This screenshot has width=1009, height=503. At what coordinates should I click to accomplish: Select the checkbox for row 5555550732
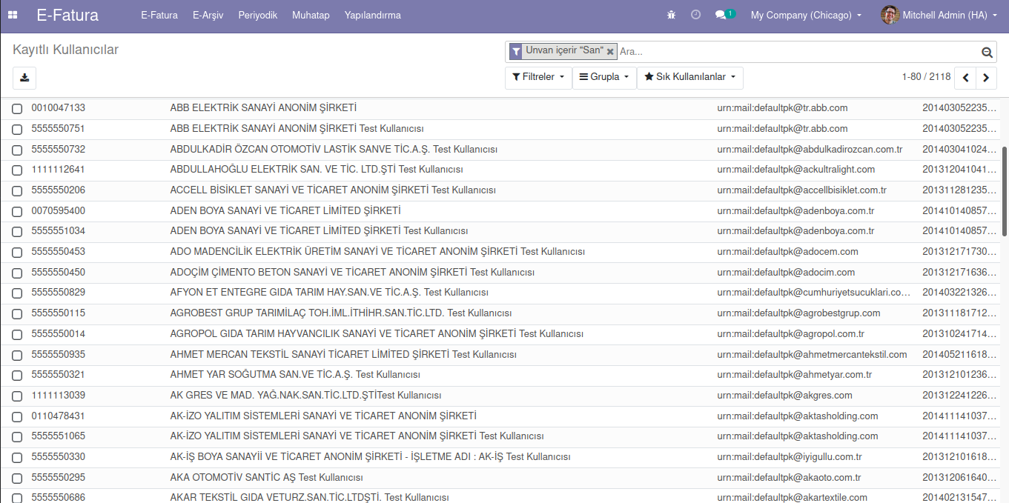pos(17,150)
